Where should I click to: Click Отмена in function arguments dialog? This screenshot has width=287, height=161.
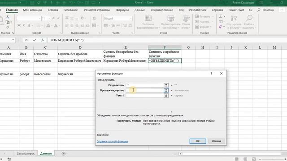coord(217,141)
